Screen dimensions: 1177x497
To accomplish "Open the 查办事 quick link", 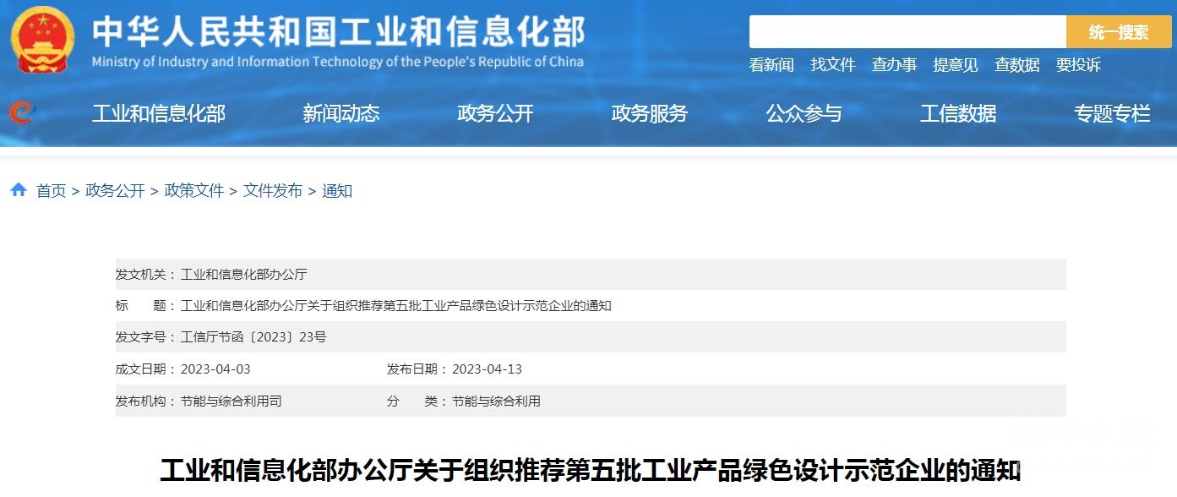I will click(894, 65).
